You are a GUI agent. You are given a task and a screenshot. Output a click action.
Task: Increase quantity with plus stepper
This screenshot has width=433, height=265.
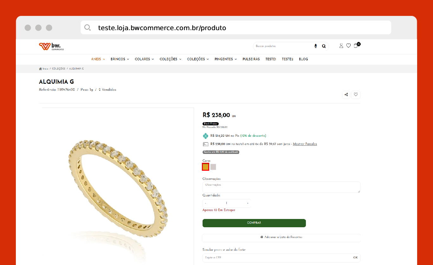pos(248,203)
